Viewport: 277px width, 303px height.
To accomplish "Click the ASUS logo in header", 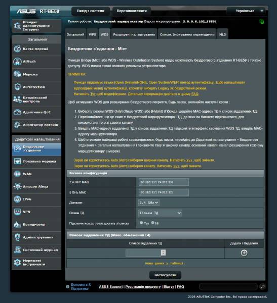I will pos(26,11).
